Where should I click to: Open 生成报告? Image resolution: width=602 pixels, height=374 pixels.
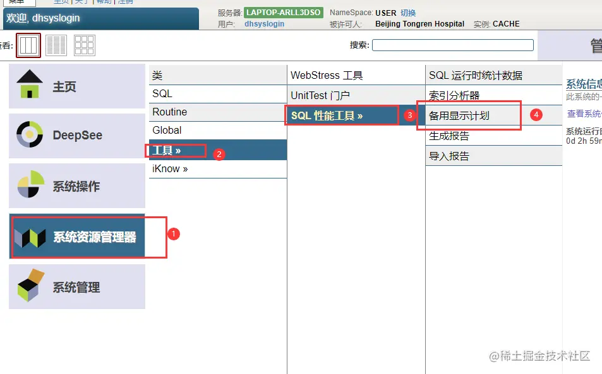(x=494, y=136)
